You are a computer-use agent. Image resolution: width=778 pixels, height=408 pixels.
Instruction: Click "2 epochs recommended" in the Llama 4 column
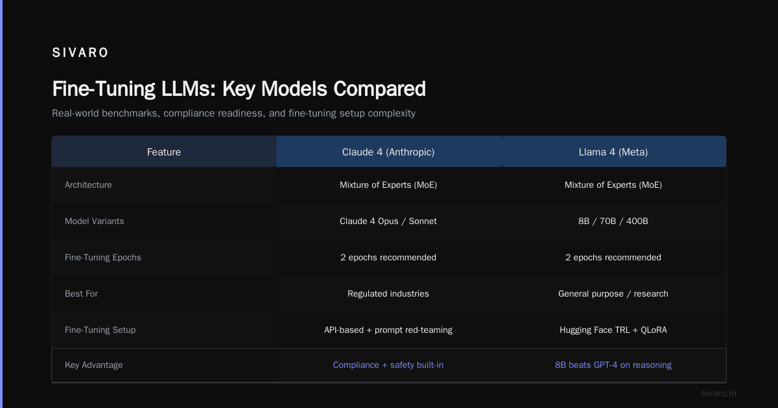point(613,258)
